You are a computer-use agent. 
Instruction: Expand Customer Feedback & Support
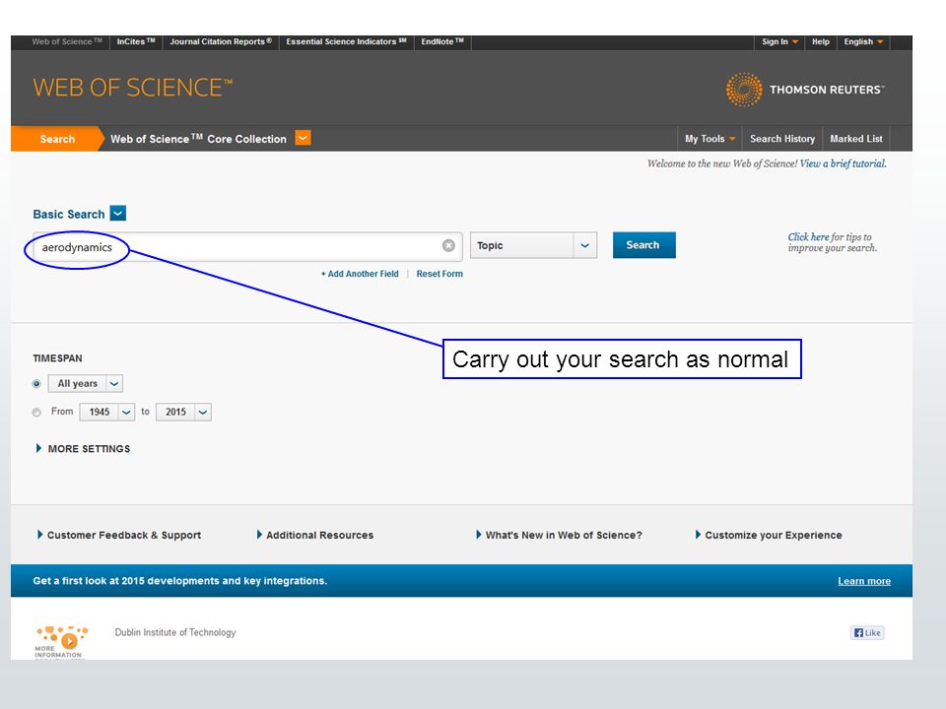click(x=119, y=535)
